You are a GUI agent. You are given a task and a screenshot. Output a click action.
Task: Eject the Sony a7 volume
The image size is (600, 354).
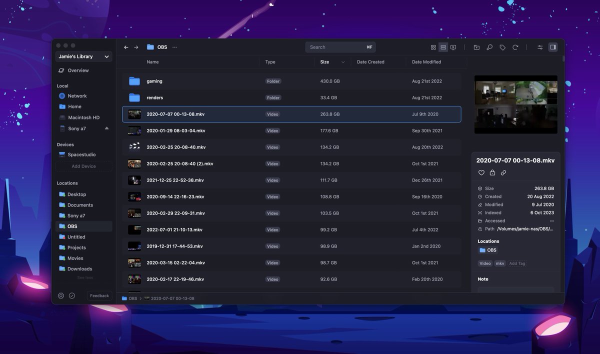[x=106, y=128]
